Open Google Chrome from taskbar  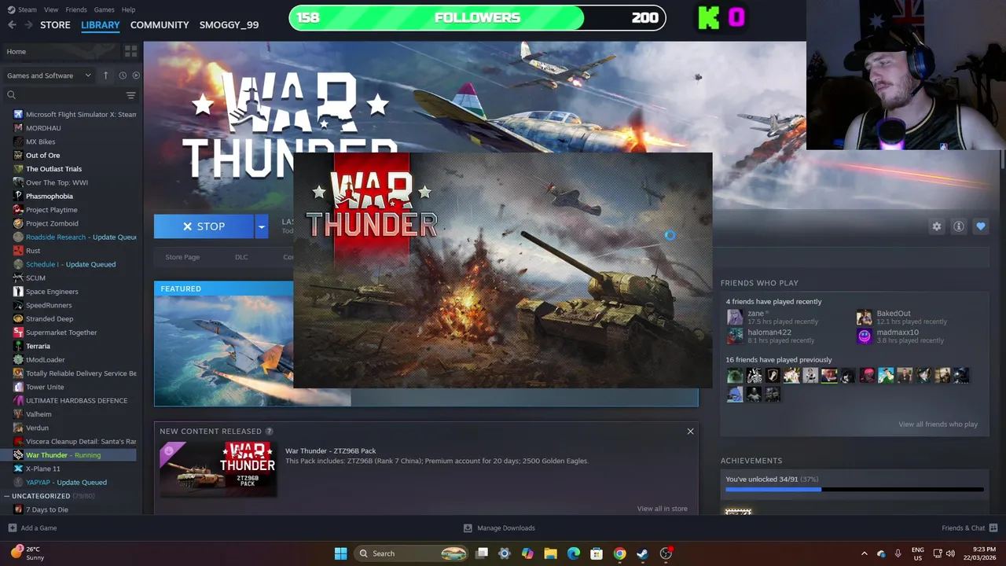click(x=619, y=553)
